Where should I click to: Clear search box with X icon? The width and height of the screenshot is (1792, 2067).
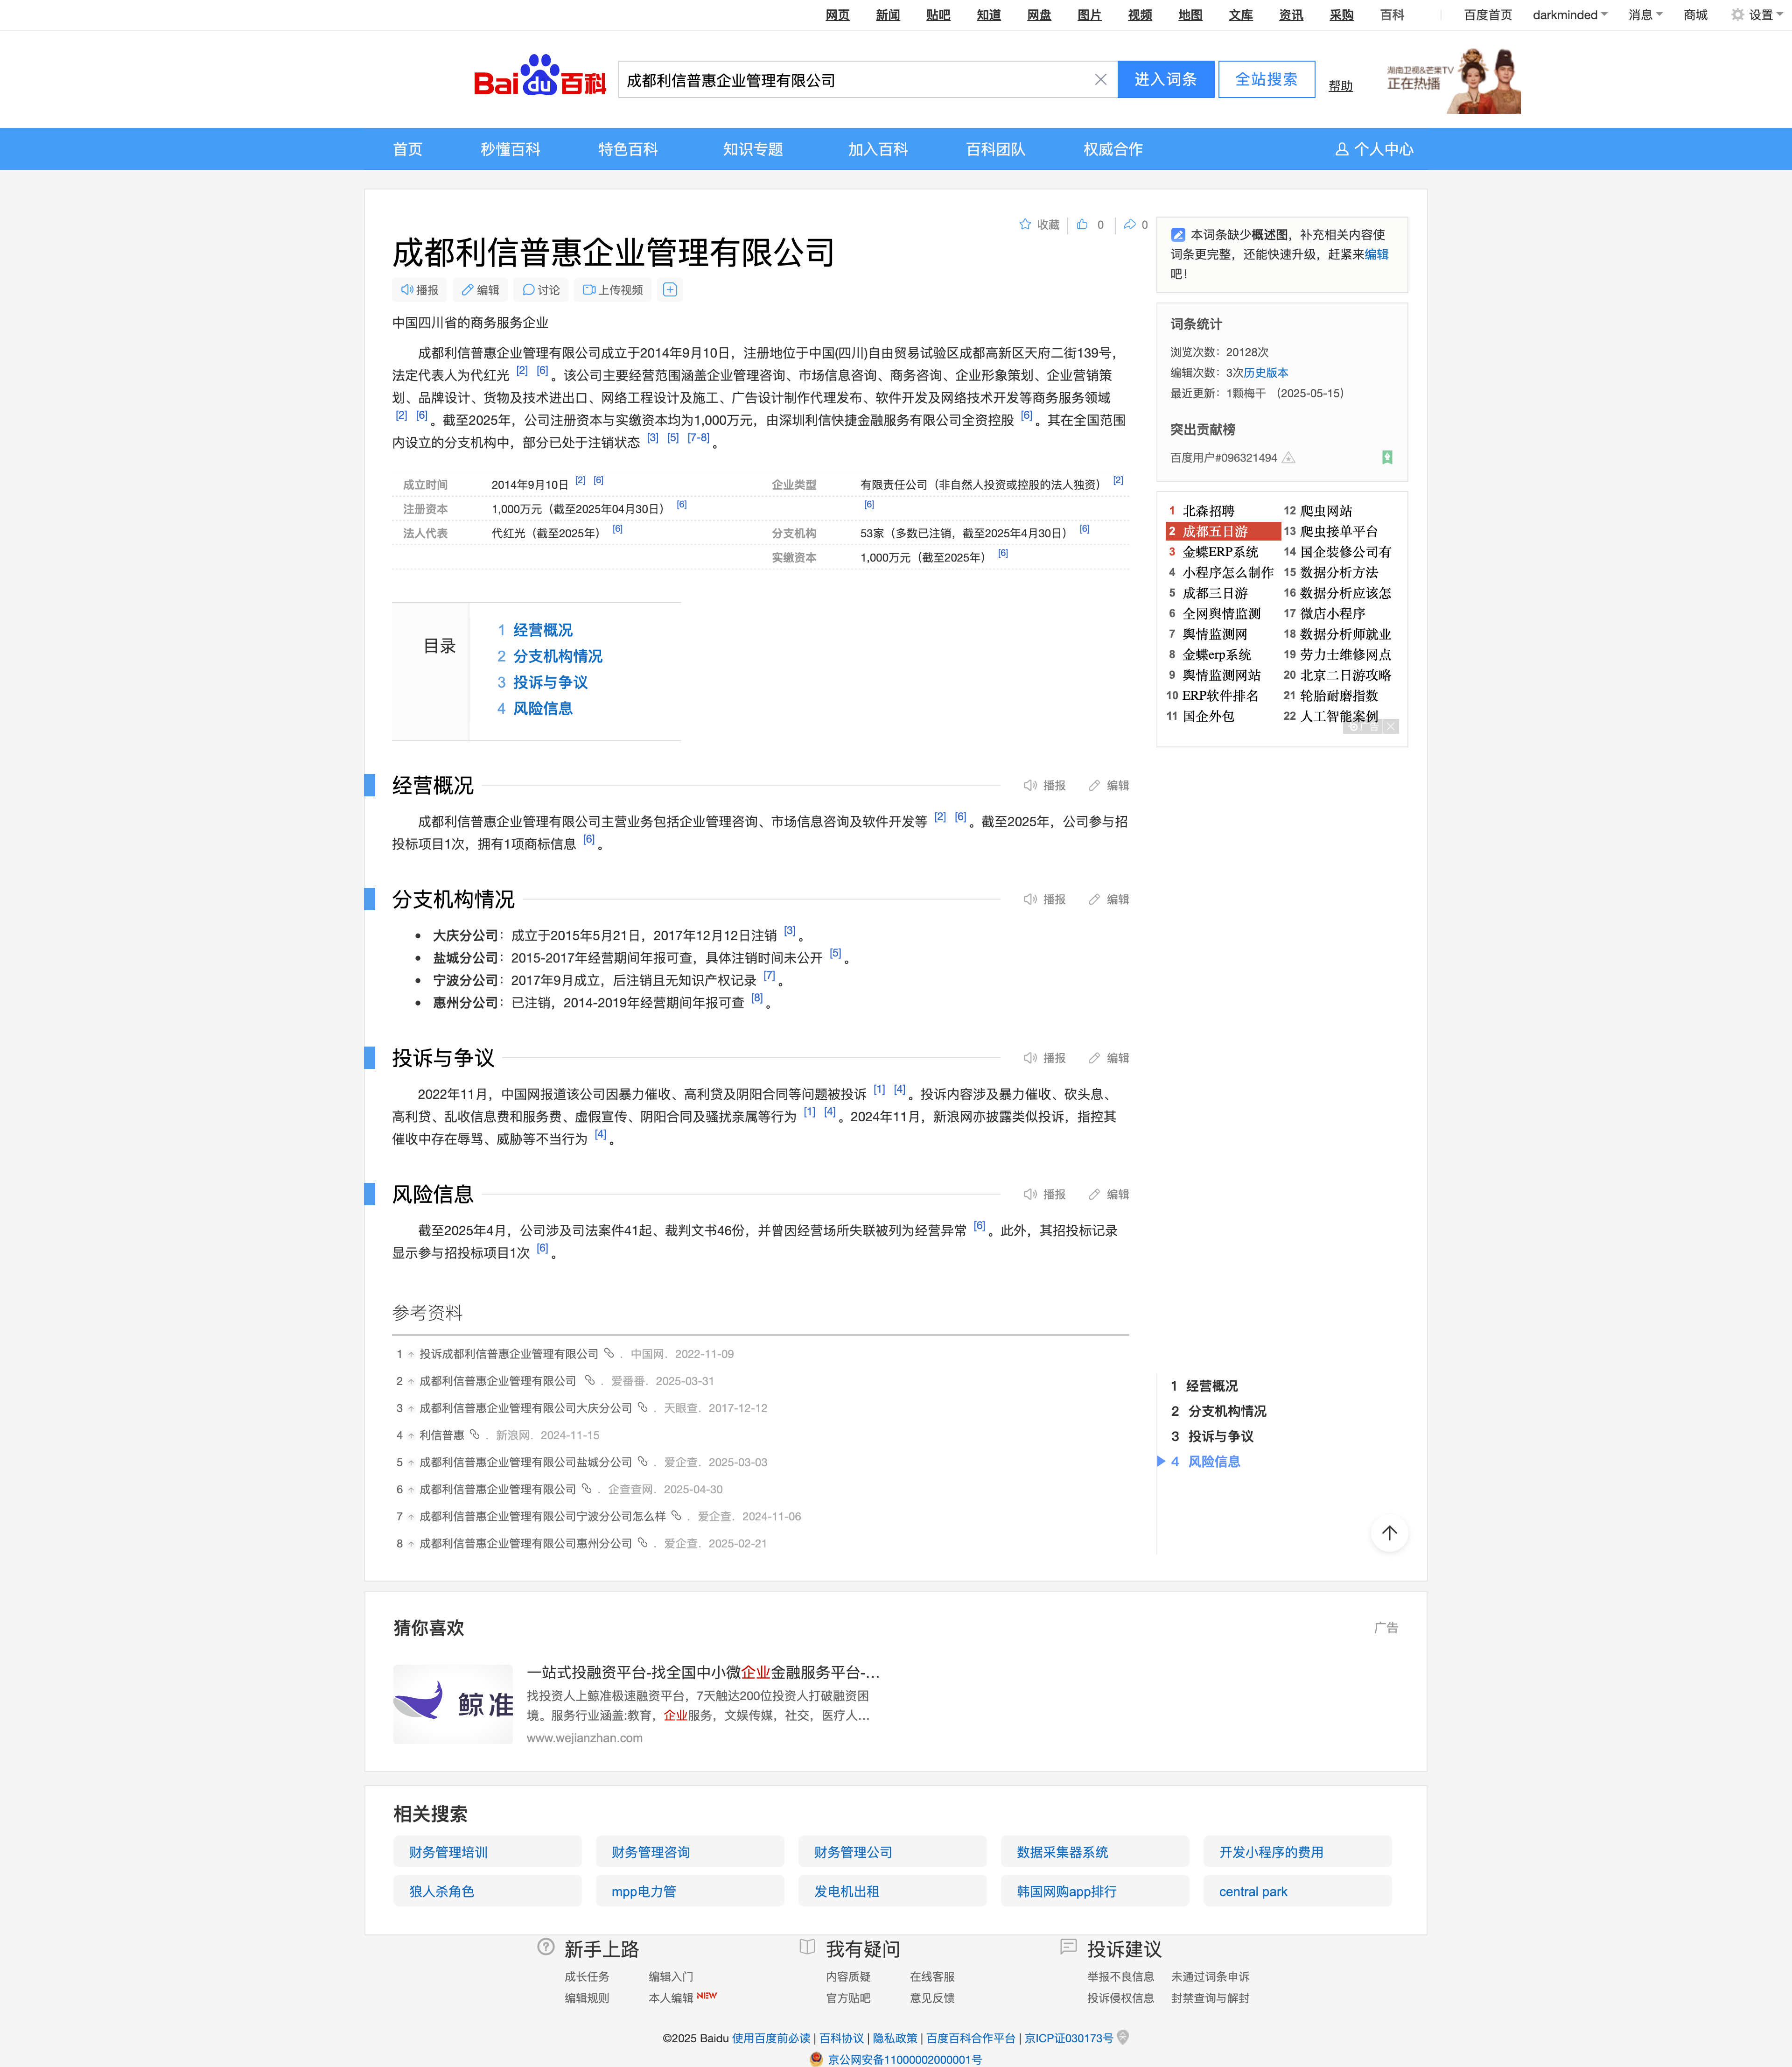coord(1100,80)
